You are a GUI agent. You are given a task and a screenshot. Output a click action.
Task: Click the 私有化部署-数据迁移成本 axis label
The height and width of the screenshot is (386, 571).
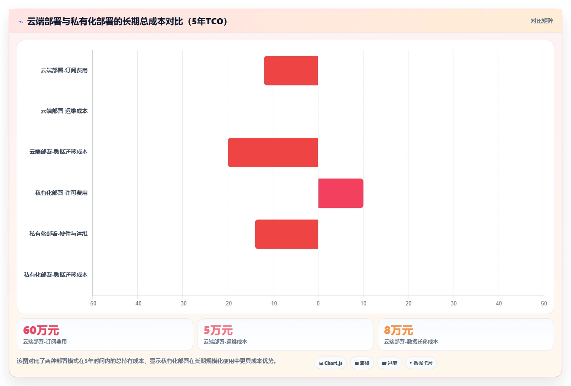[56, 275]
